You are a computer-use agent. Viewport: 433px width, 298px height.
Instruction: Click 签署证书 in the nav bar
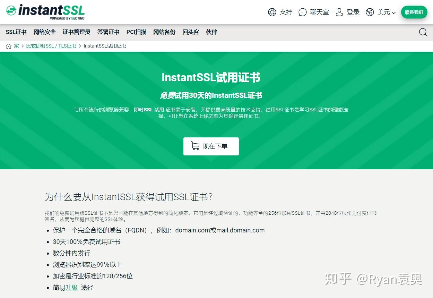(108, 32)
